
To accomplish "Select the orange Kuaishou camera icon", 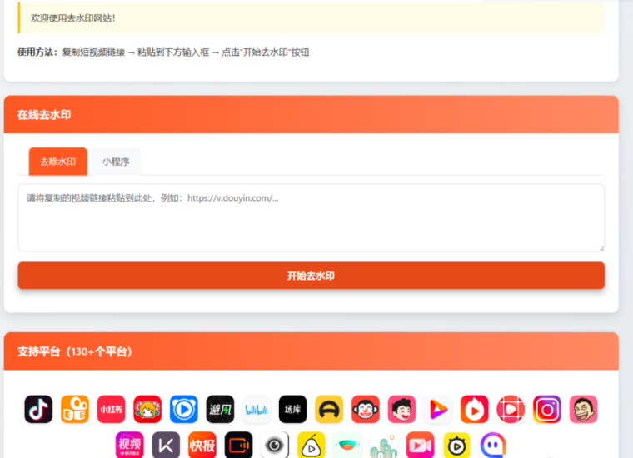I will [75, 409].
